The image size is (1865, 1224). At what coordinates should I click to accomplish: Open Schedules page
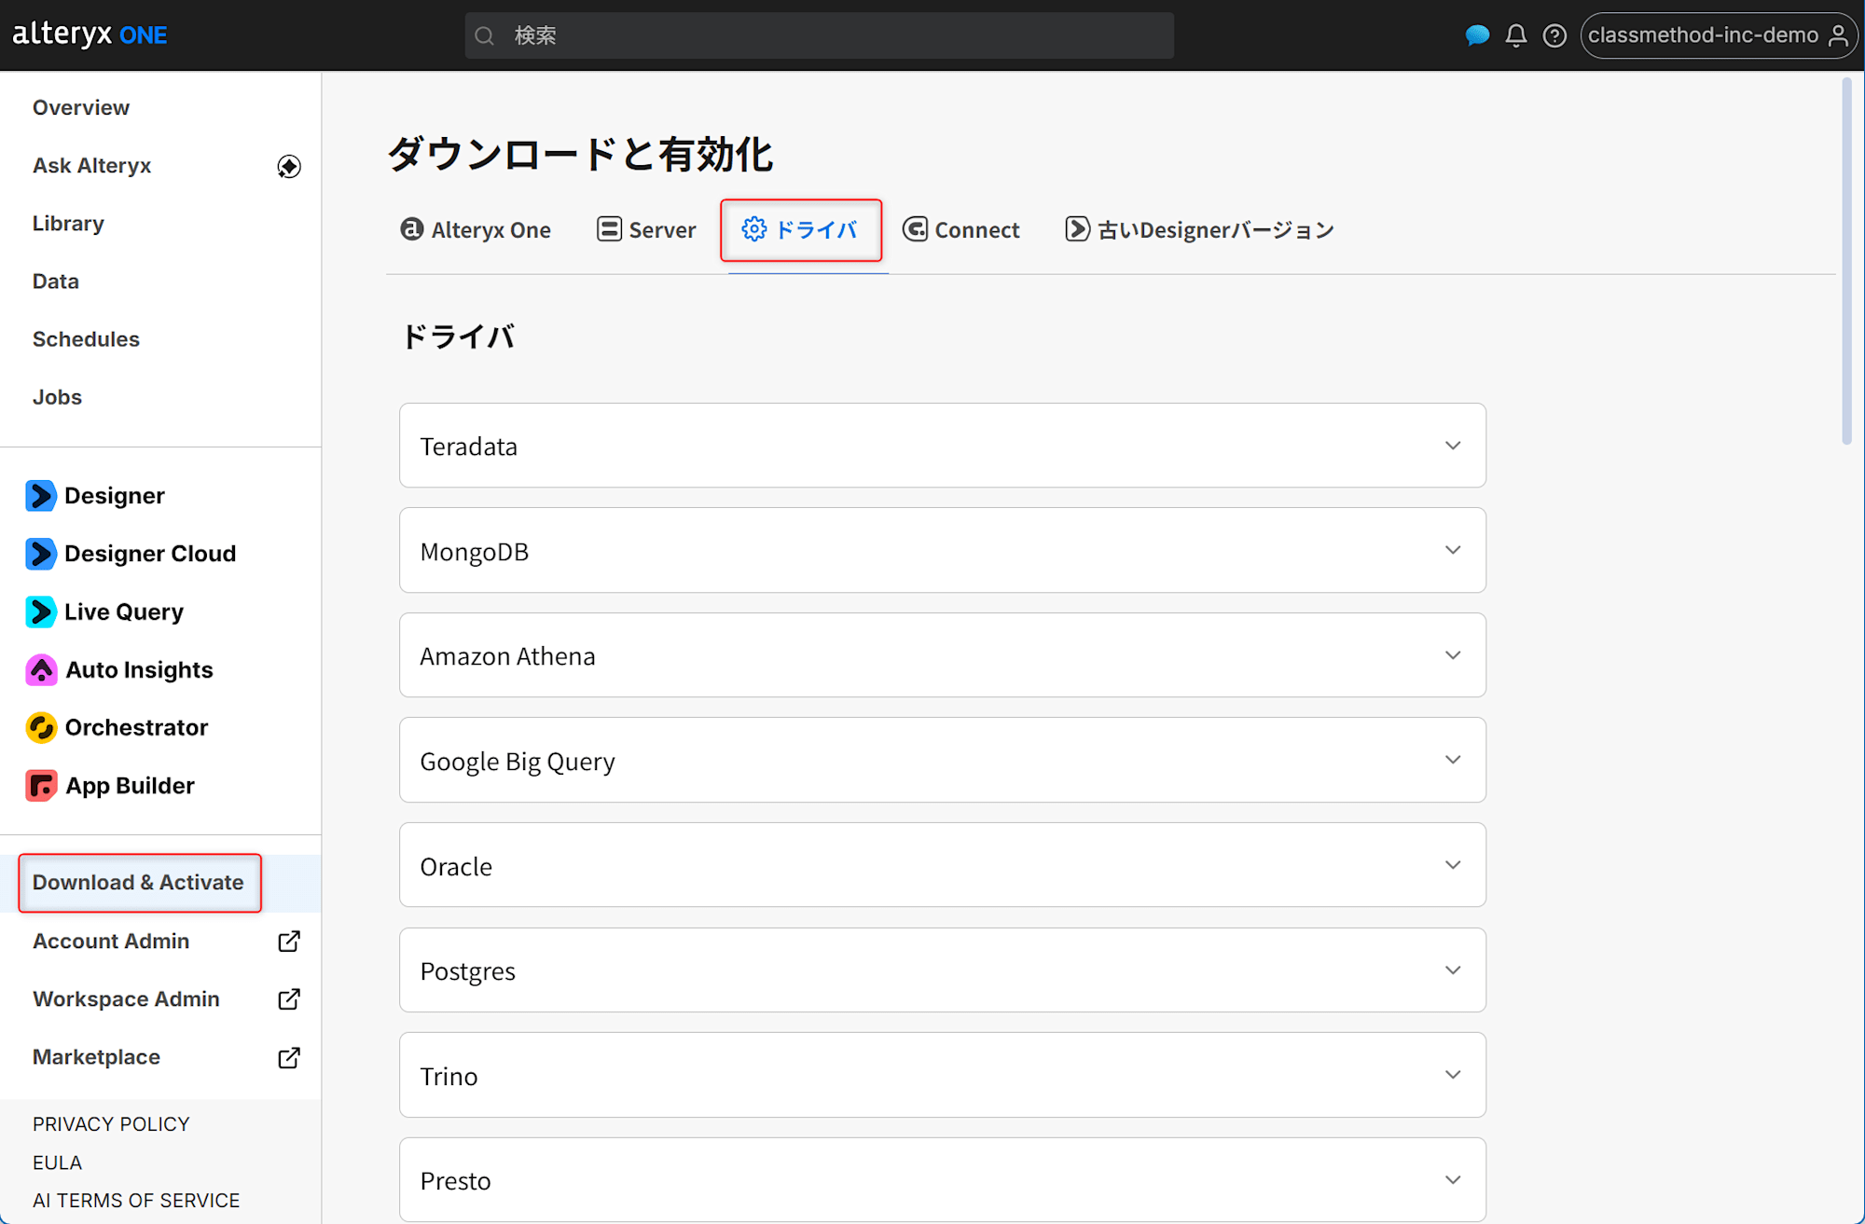86,339
